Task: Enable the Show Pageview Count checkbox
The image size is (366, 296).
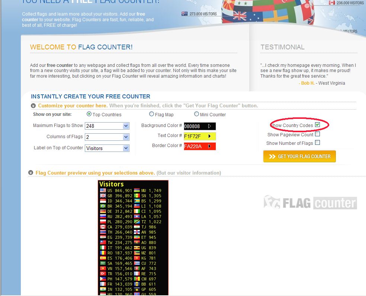Action: coord(317,134)
